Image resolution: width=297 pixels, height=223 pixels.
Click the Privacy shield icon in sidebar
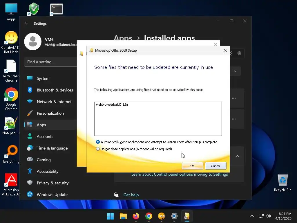tap(30, 183)
